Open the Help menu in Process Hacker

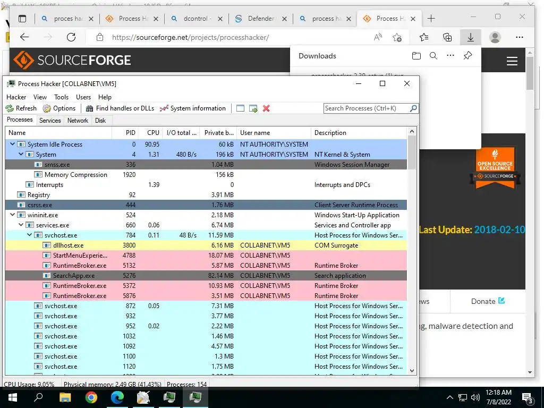(x=105, y=97)
